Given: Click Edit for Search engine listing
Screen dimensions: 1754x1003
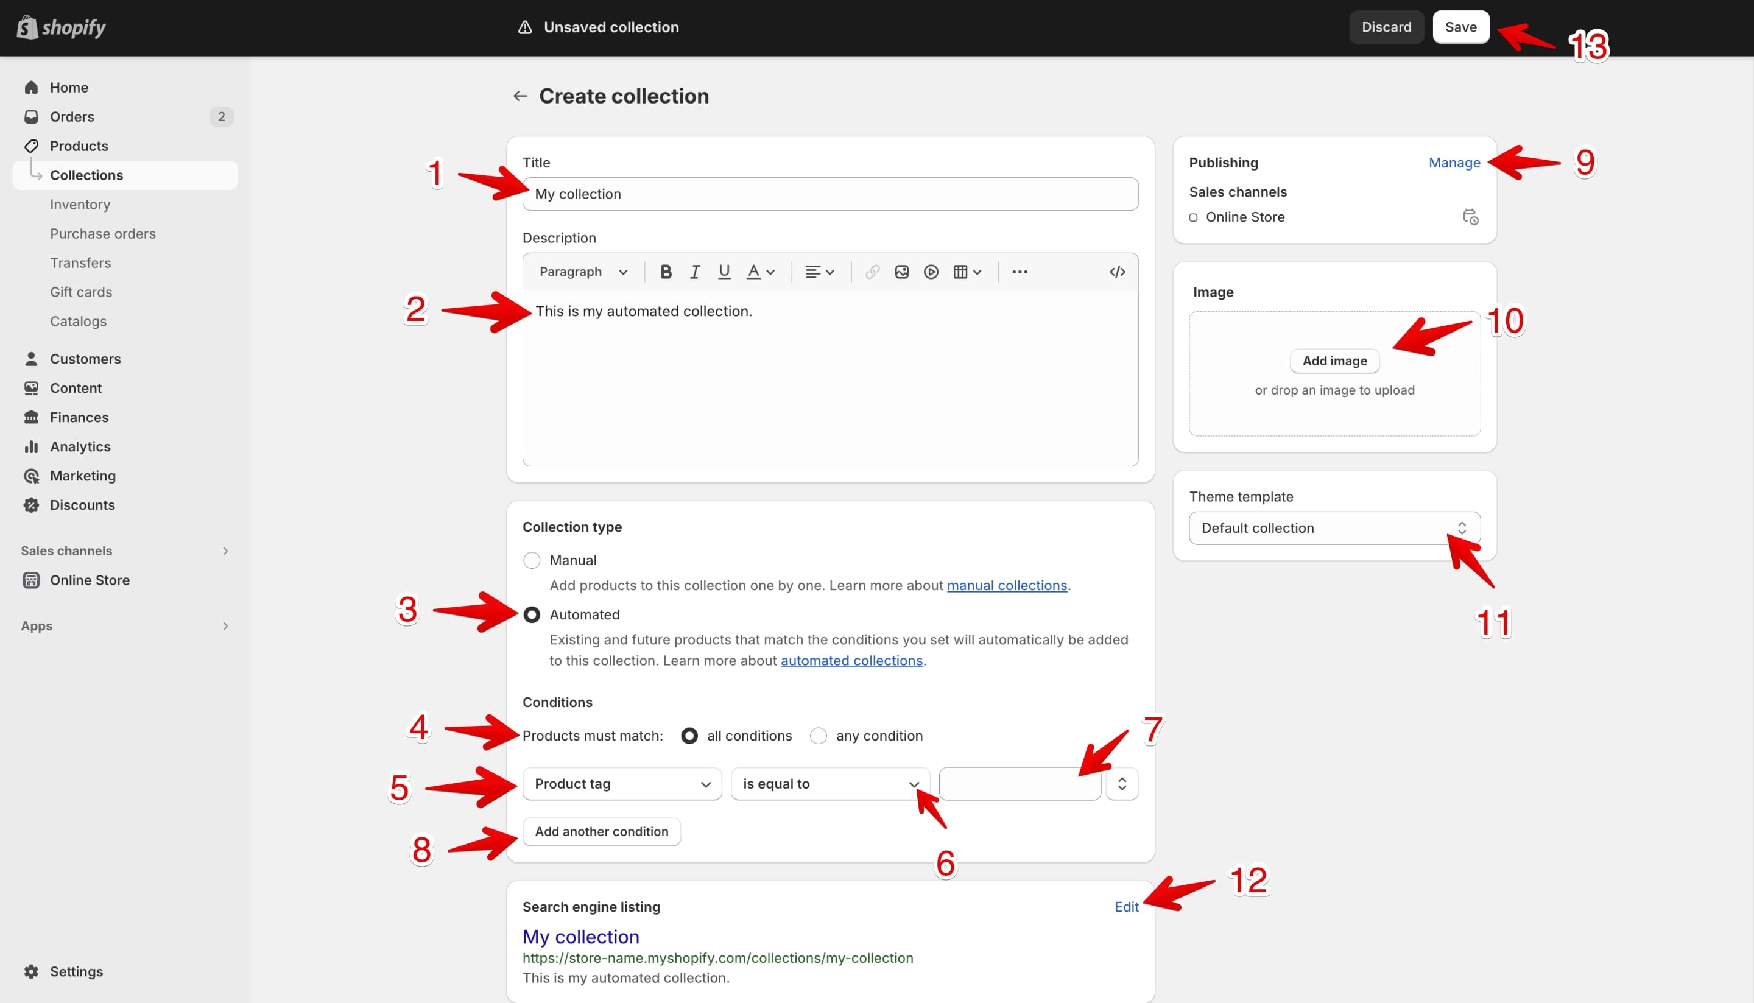Looking at the screenshot, I should point(1126,907).
